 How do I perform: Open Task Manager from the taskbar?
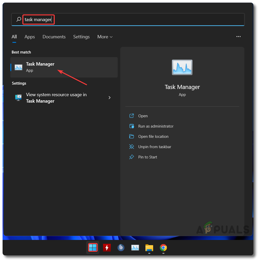coord(135,248)
